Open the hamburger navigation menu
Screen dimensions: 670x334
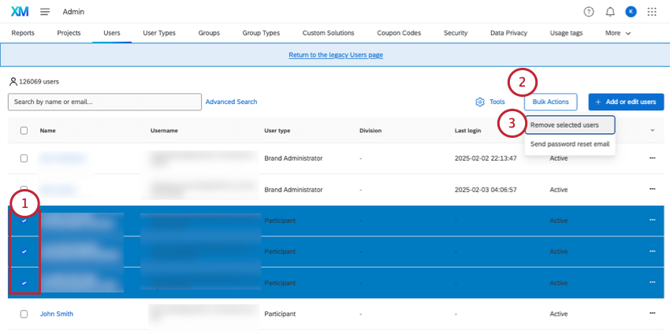(x=45, y=12)
